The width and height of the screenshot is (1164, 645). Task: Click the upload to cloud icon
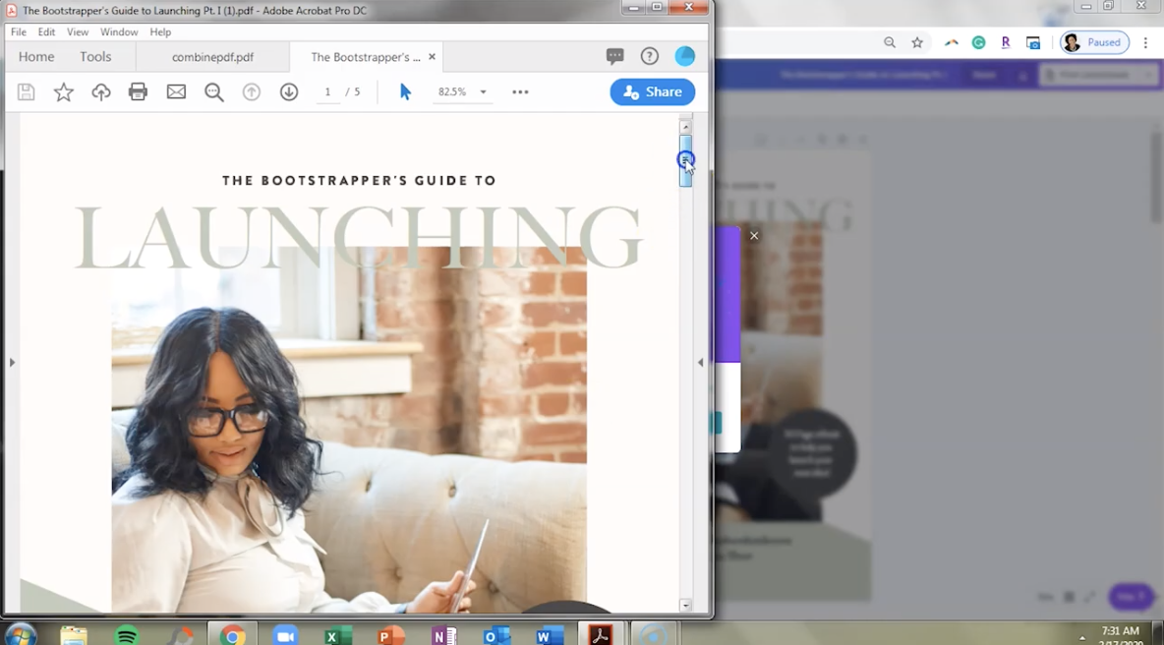(x=99, y=91)
